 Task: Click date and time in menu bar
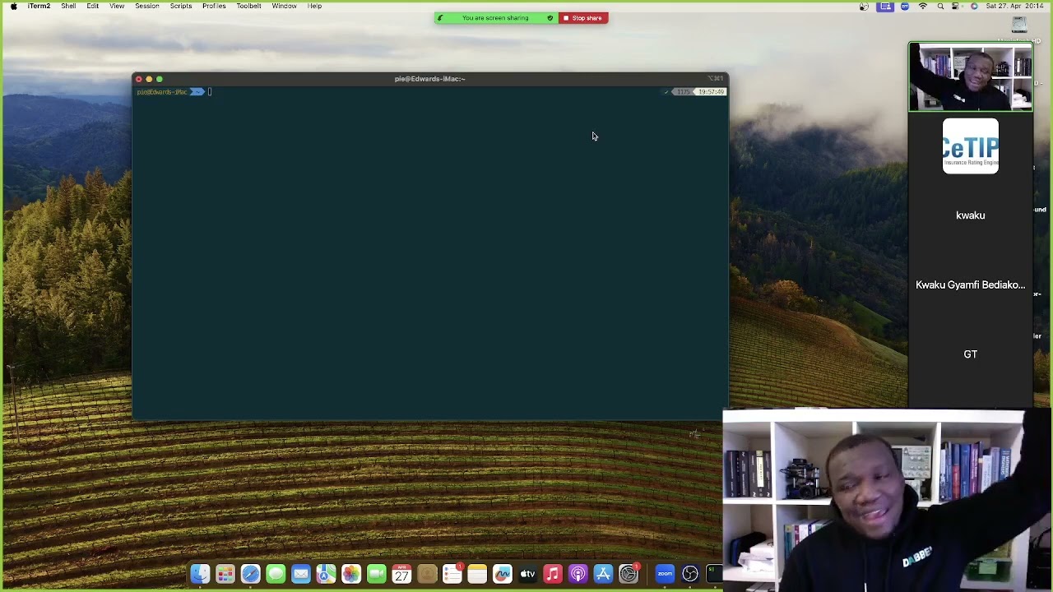pos(1016,6)
